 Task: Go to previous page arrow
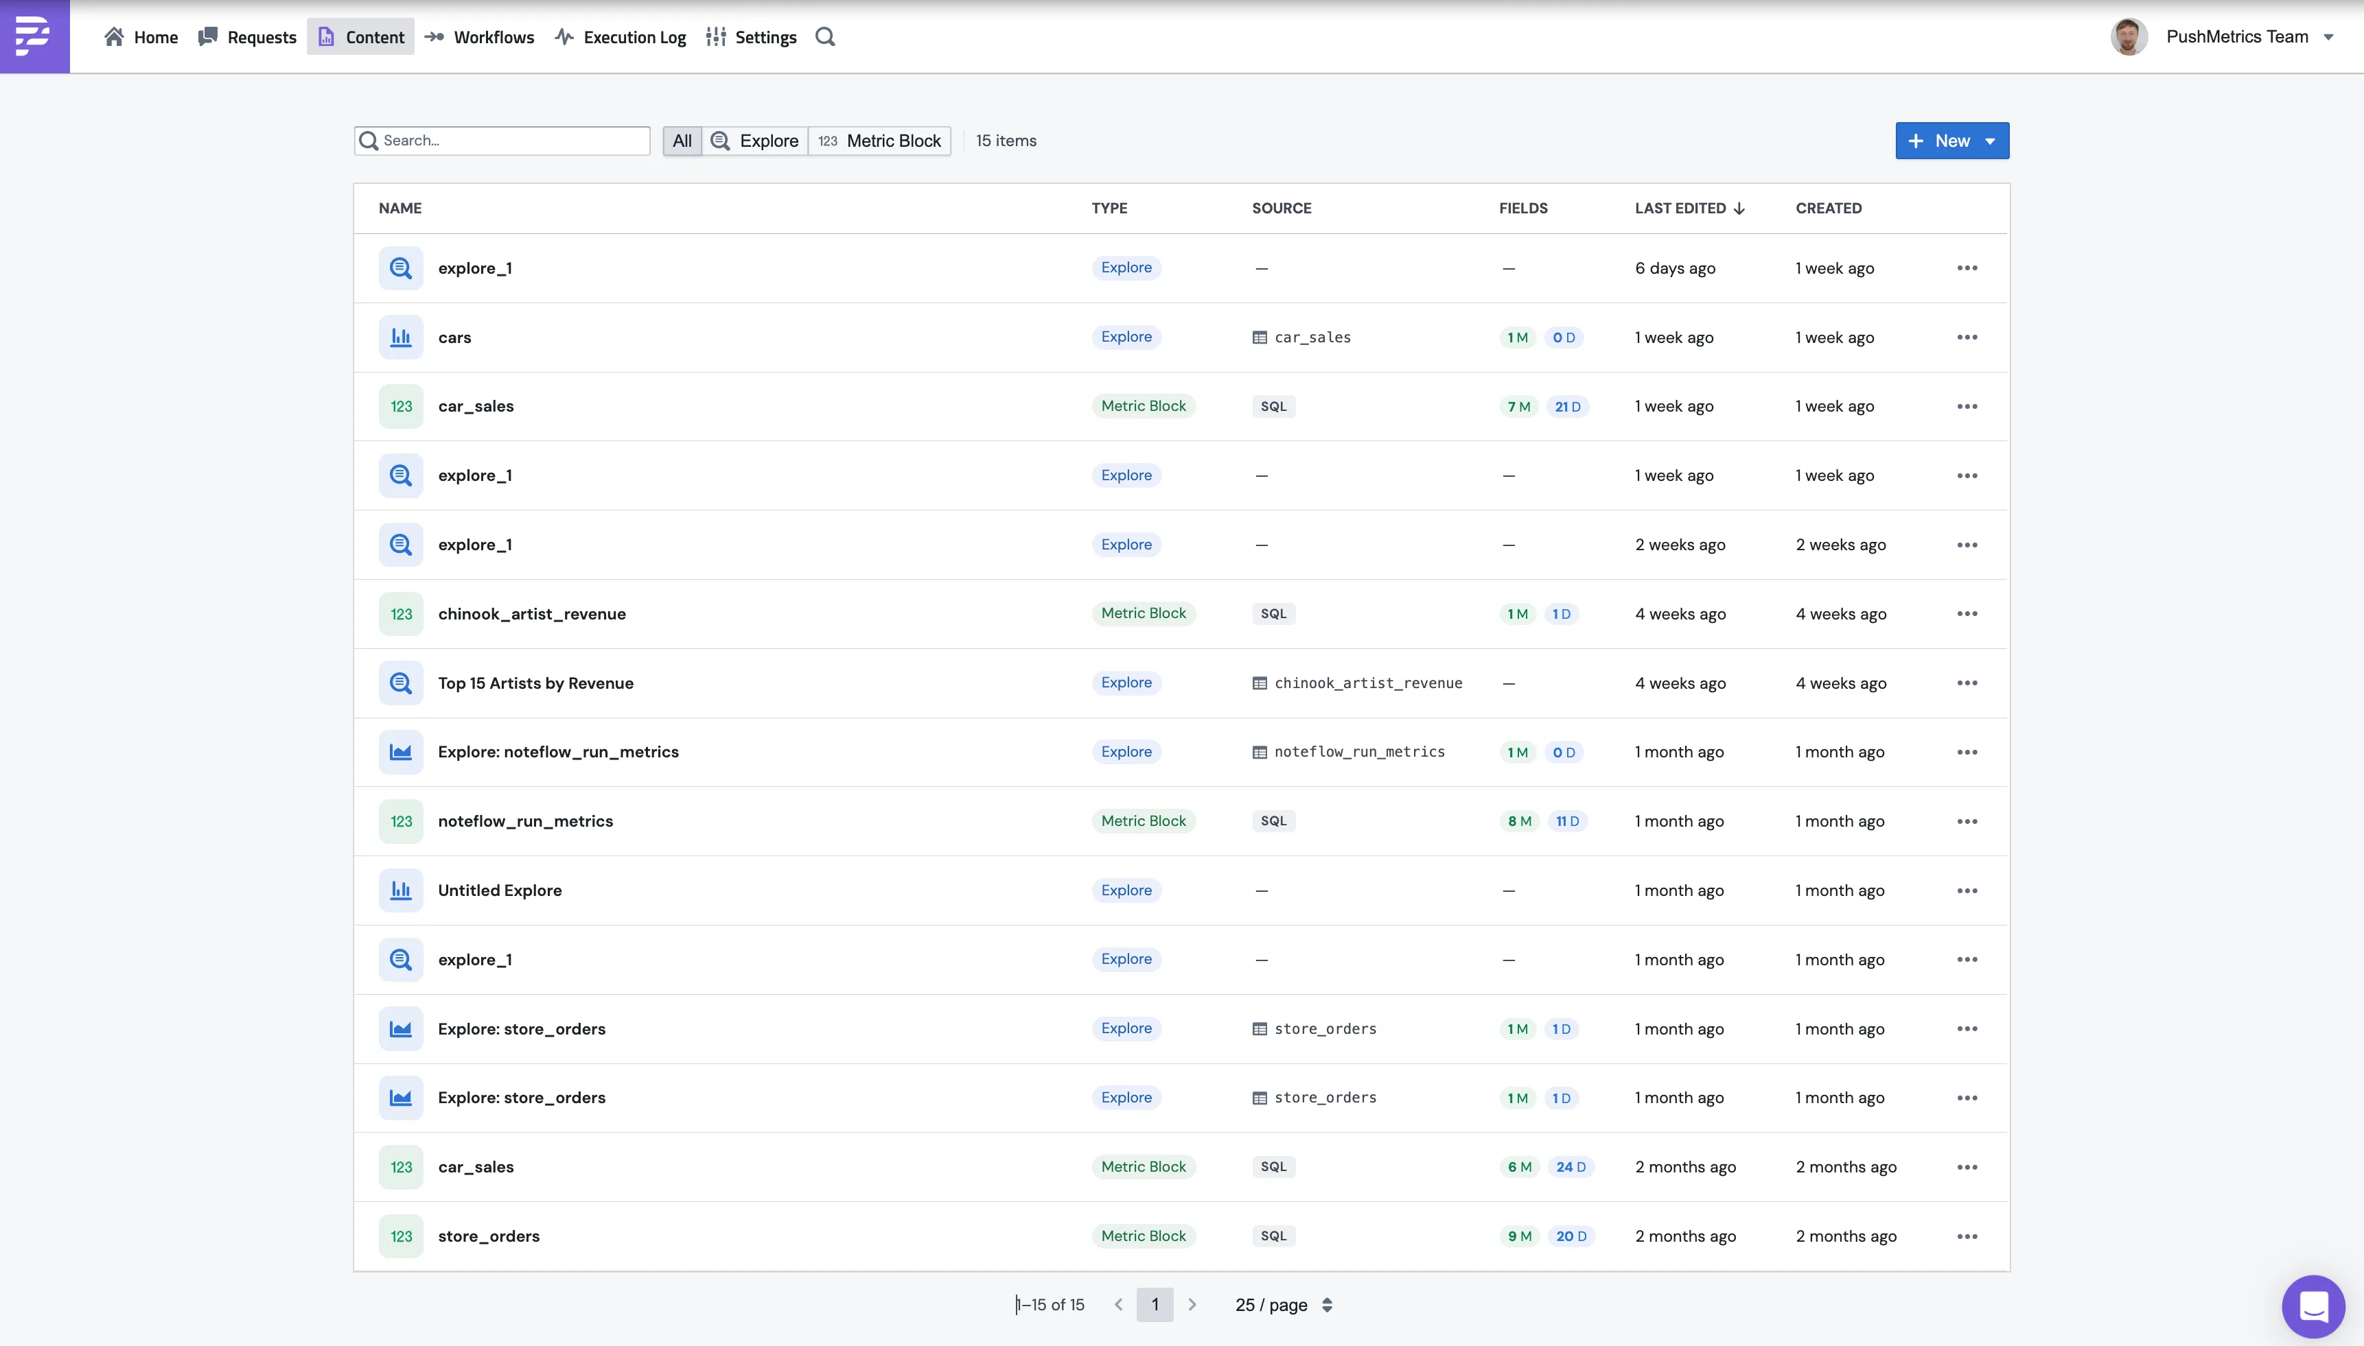[x=1118, y=1304]
